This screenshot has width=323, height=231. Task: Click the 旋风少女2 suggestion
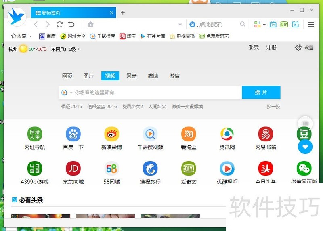132,107
